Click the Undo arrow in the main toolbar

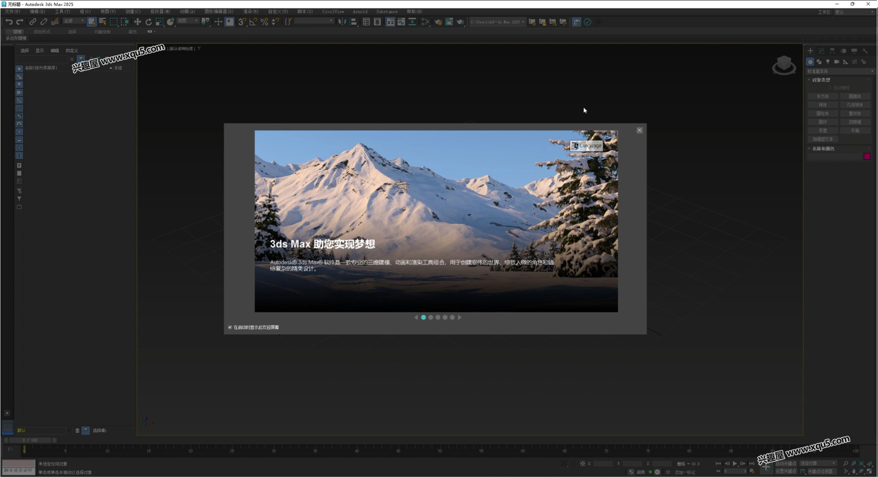[9, 22]
